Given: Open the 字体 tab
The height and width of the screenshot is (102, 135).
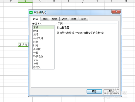Looking at the screenshot, I should point(55,19).
